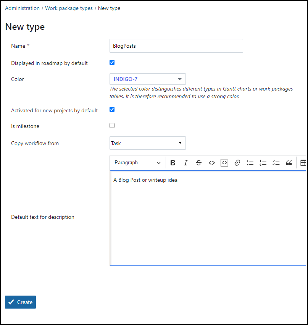The height and width of the screenshot is (325, 308).
Task: Insert a to-do checklist
Action: [276, 163]
